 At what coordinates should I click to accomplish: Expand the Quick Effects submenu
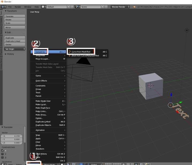[48, 81]
